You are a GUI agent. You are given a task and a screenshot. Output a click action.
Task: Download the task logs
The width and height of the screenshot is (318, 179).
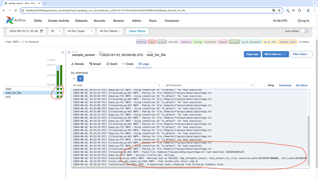tap(285, 85)
